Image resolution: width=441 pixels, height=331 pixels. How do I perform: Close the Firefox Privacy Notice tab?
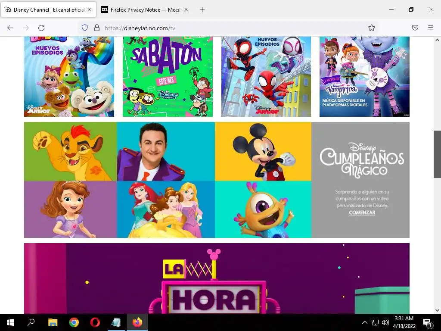[x=186, y=9]
